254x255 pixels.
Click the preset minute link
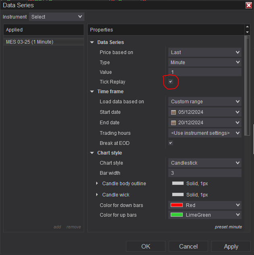tap(228, 227)
